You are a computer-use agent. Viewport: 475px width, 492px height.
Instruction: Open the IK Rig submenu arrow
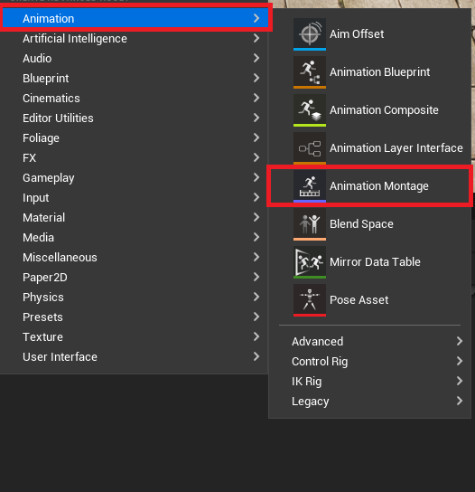460,381
